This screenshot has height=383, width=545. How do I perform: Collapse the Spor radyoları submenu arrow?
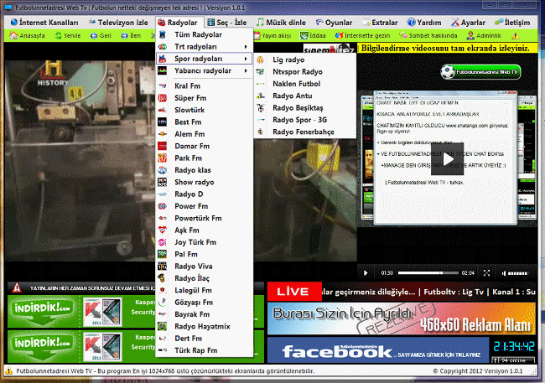point(246,59)
